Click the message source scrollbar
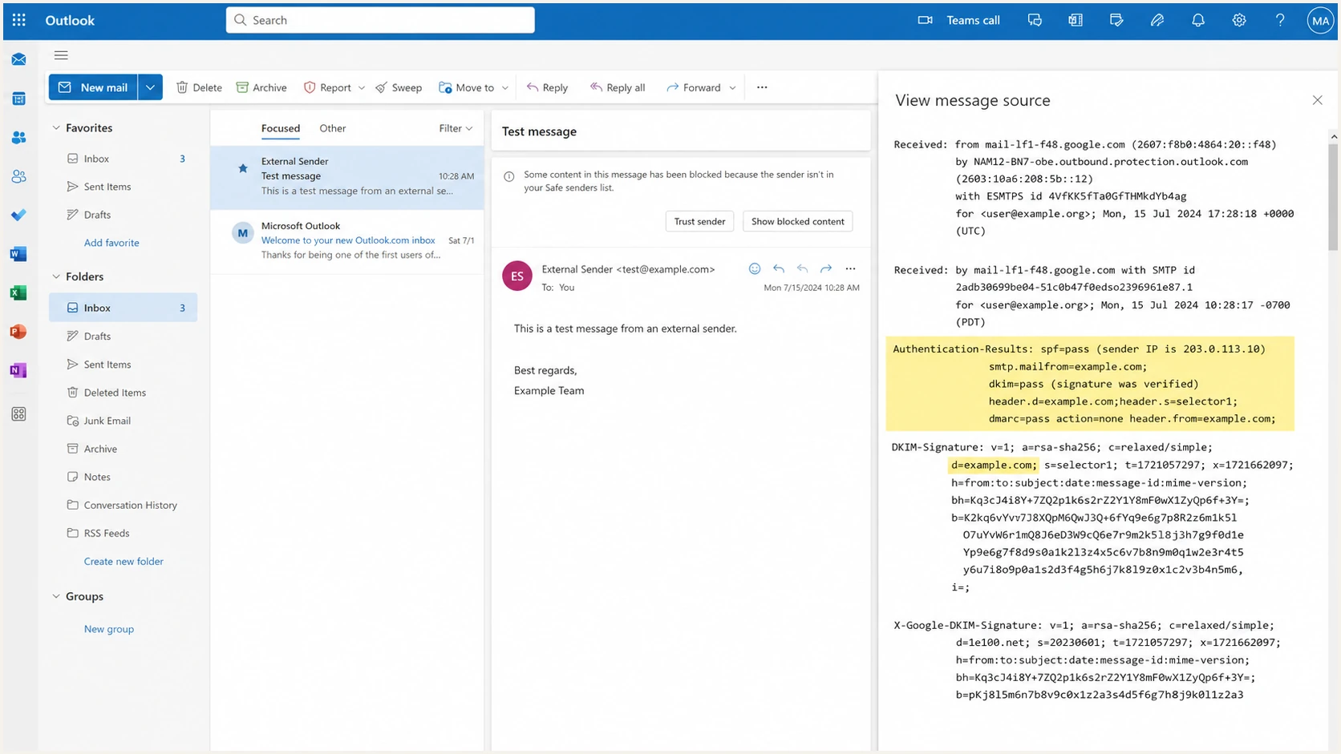 [x=1333, y=199]
